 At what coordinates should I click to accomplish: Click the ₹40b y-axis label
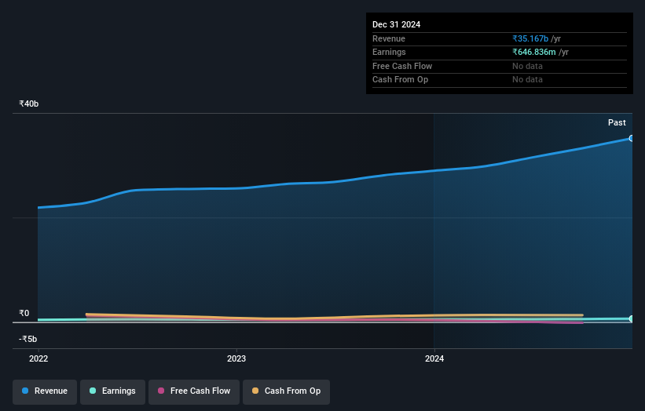[x=29, y=104]
